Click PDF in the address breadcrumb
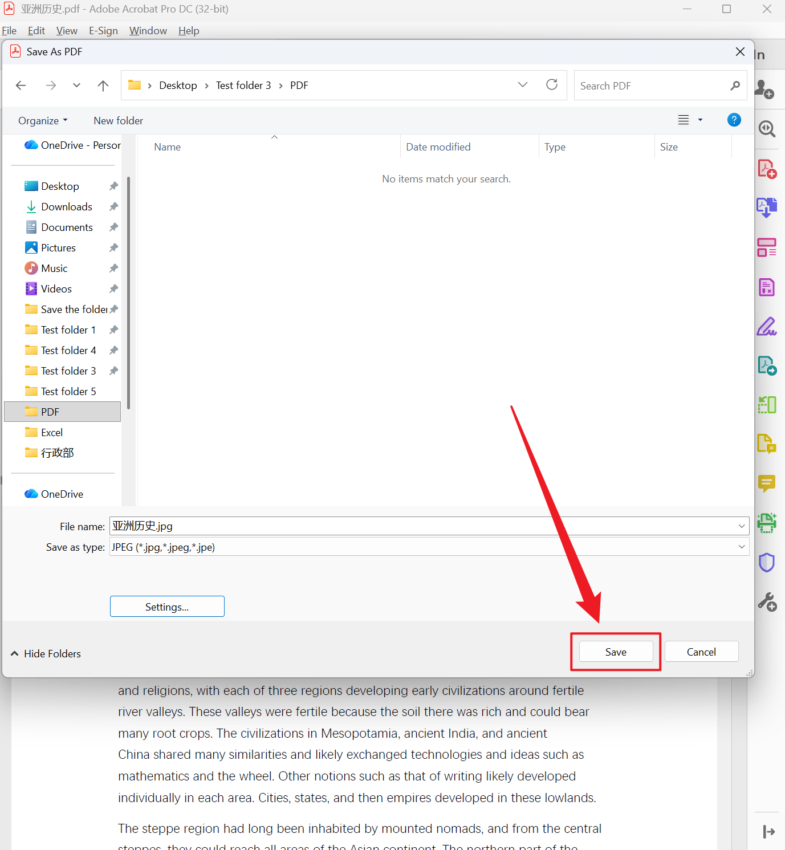This screenshot has height=850, width=785. coord(299,86)
